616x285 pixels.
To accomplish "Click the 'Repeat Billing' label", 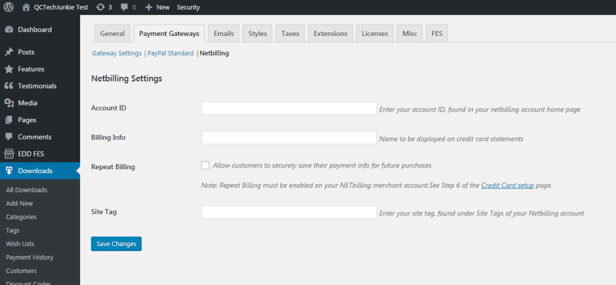I will 113,167.
